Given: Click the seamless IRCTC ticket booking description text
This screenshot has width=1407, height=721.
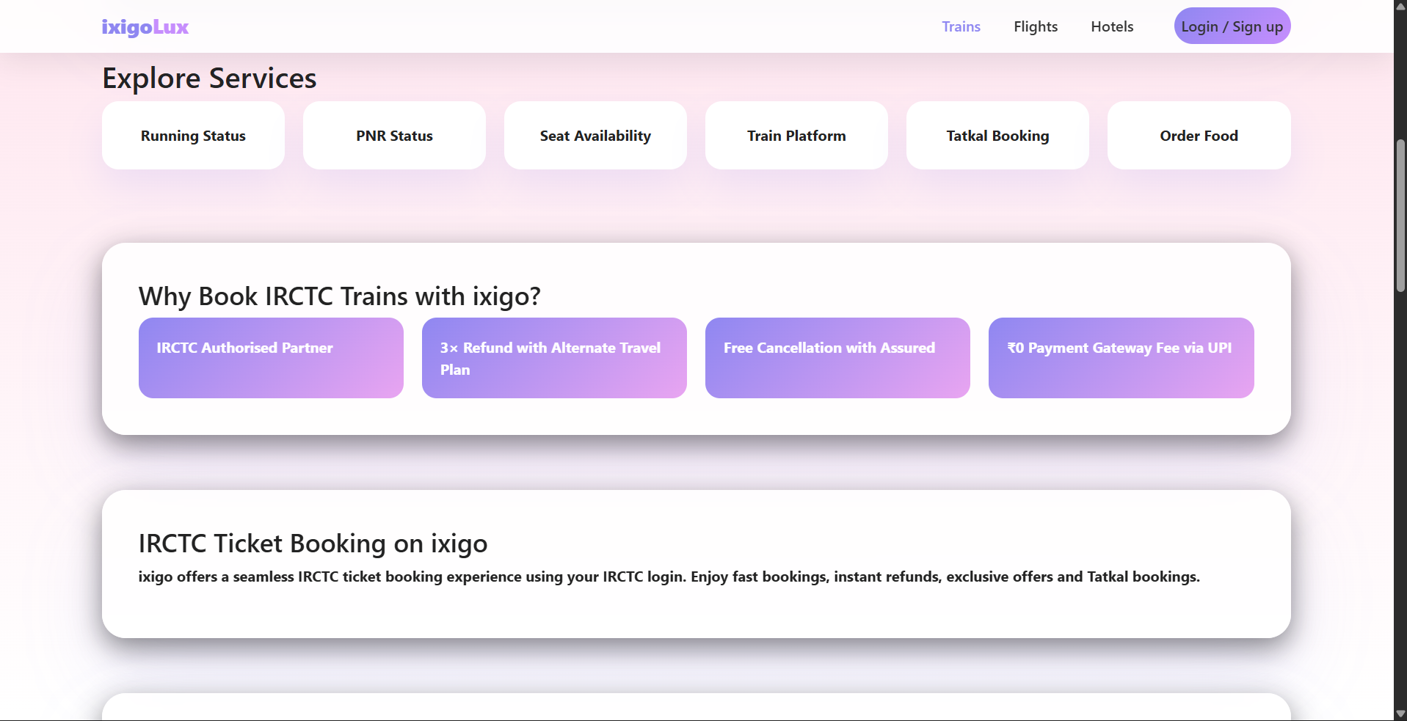Looking at the screenshot, I should (669, 577).
